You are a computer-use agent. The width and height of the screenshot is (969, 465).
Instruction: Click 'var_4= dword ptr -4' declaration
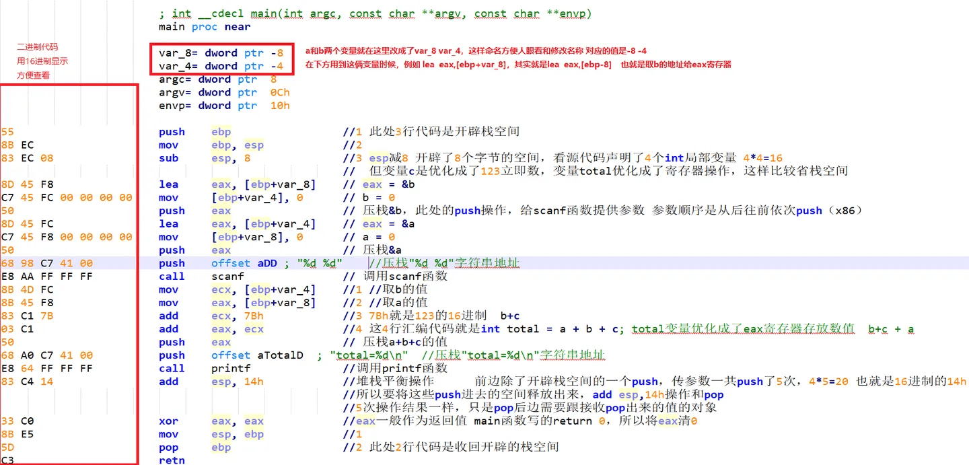coord(221,66)
